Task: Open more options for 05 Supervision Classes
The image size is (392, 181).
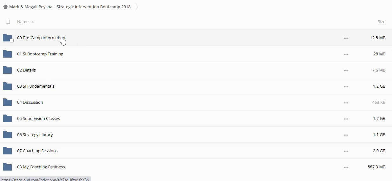Action: coord(346,119)
